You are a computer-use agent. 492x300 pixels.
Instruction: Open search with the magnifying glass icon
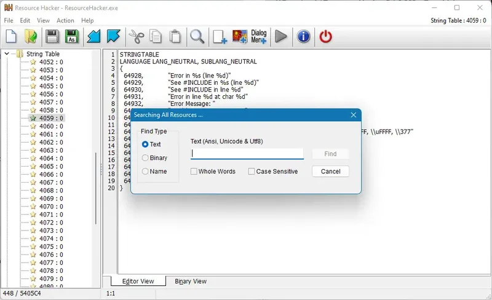coord(197,36)
